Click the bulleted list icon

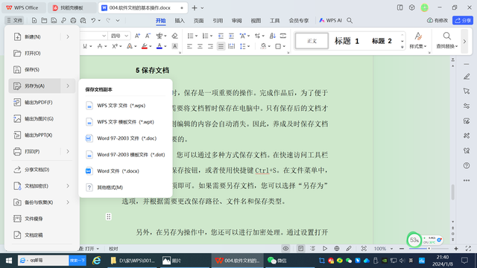(x=192, y=36)
